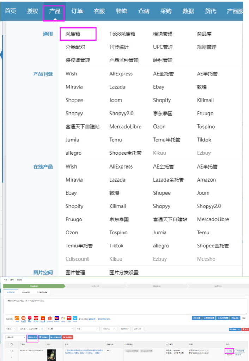This screenshot has width=249, height=361.
Task: Click the red site icon next to eBay
Action: [x=69, y=318]
